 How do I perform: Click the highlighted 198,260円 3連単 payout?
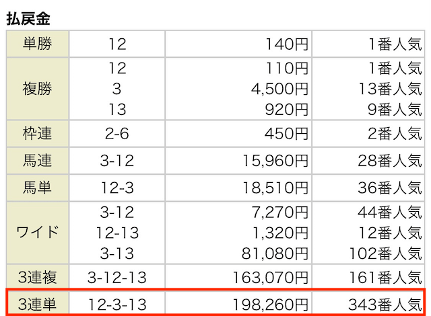tap(270, 305)
